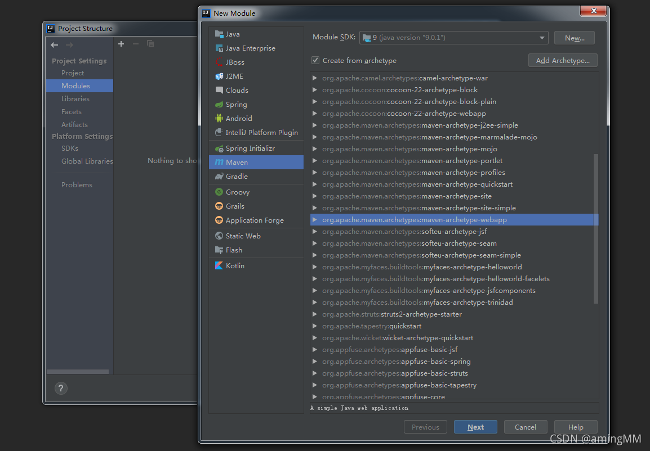Select softeu-archetype-seam-simple archetype row
650x451 pixels.
point(455,255)
